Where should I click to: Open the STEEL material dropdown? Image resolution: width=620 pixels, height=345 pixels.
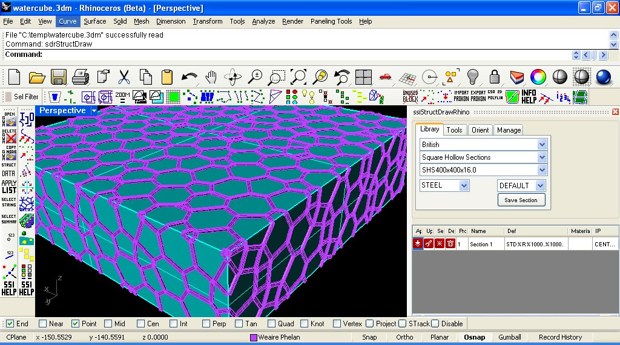point(464,185)
